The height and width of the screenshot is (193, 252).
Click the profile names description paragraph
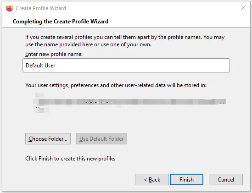coord(125,41)
